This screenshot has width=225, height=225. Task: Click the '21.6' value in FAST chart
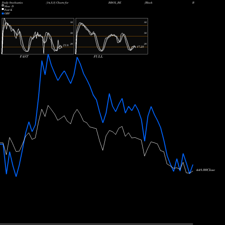(x=66, y=45)
